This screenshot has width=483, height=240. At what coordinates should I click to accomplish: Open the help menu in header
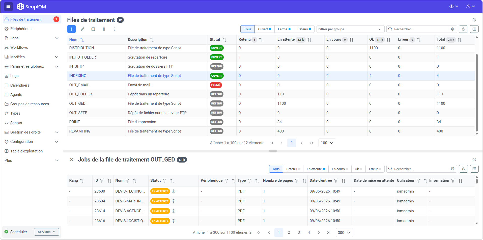(453, 7)
